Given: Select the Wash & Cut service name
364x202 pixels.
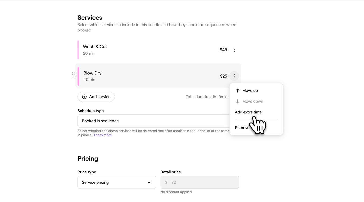Looking at the screenshot, I should 95,47.
